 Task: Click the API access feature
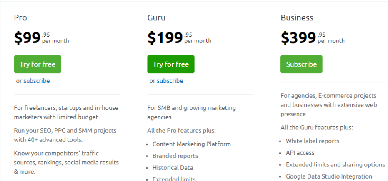[x=300, y=153]
